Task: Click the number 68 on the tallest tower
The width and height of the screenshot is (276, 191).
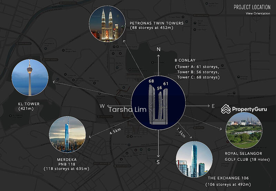Action: (x=151, y=81)
